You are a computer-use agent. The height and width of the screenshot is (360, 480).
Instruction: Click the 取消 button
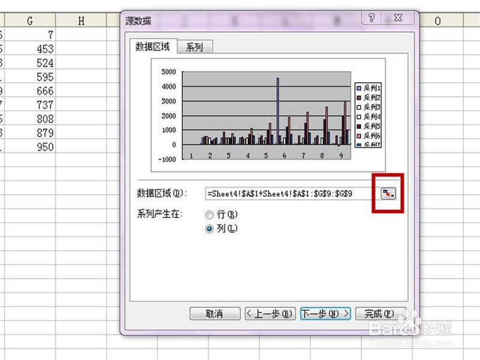[x=215, y=313]
